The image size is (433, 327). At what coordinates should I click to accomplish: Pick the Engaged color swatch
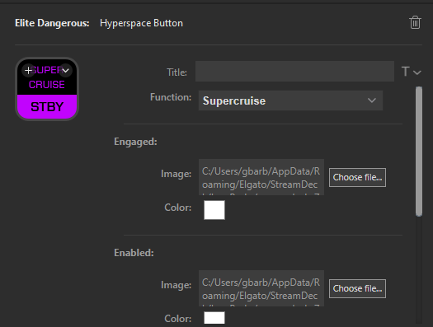[x=214, y=210]
